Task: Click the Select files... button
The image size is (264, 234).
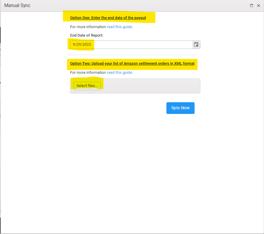Action: 87,86
